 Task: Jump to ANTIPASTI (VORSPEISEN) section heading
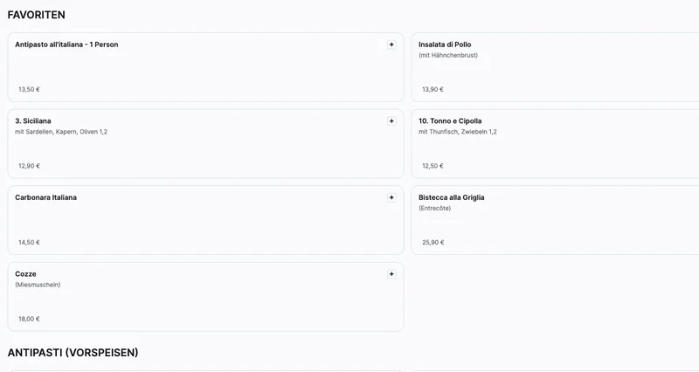pos(73,353)
